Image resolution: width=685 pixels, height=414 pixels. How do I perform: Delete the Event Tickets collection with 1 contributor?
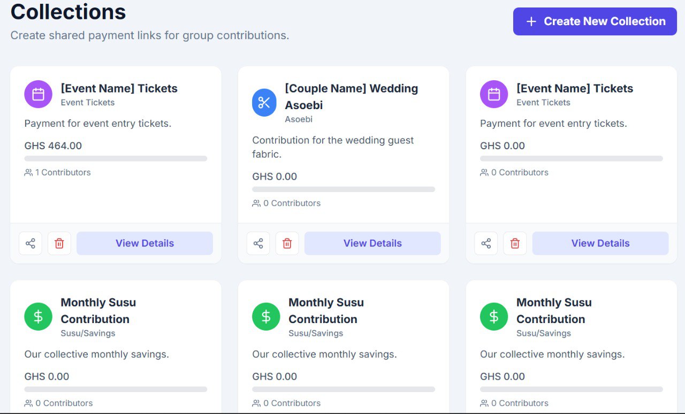click(x=59, y=243)
